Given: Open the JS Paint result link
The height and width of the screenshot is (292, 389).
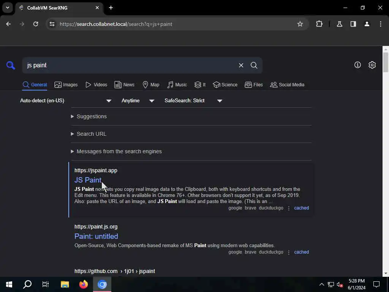Looking at the screenshot, I should coord(88,180).
